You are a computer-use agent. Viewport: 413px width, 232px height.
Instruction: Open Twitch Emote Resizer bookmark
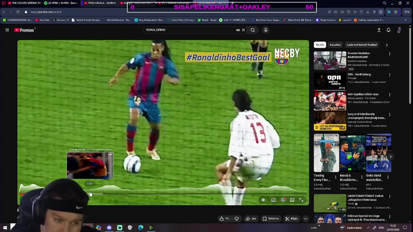pyautogui.click(x=86, y=20)
